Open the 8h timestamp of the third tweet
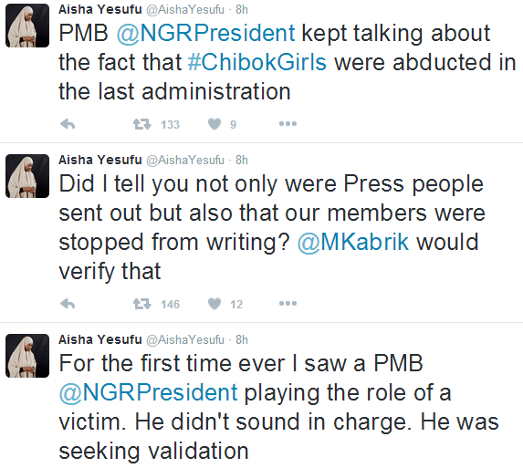This screenshot has height=468, width=523. click(242, 340)
